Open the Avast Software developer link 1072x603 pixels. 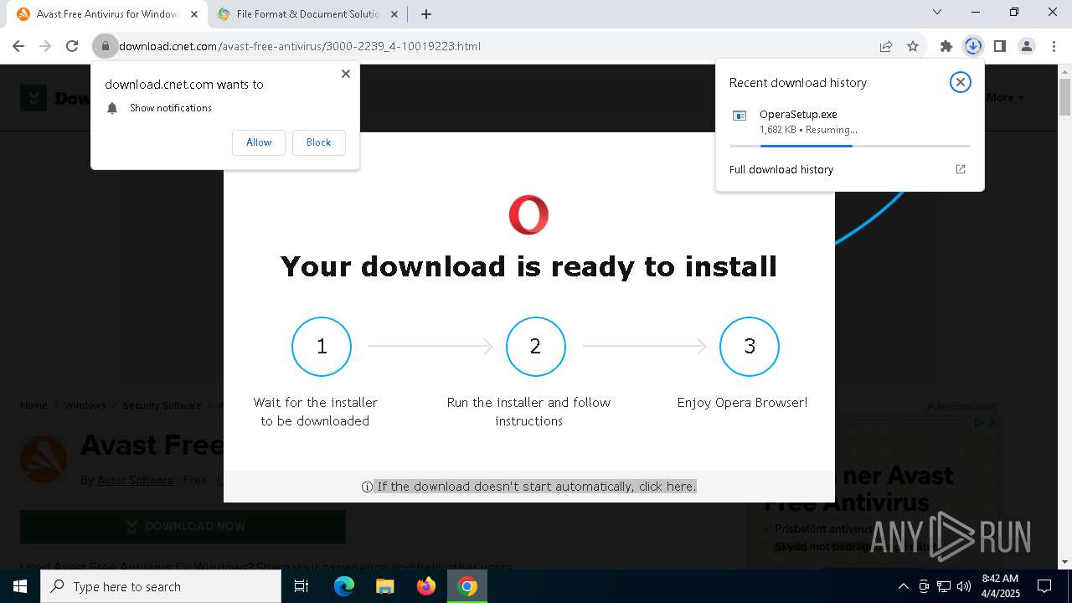pyautogui.click(x=135, y=481)
